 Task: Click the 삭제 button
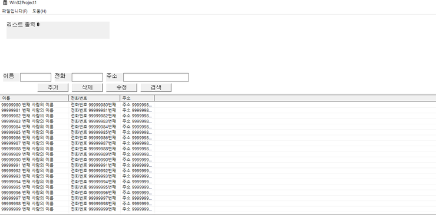(x=87, y=87)
